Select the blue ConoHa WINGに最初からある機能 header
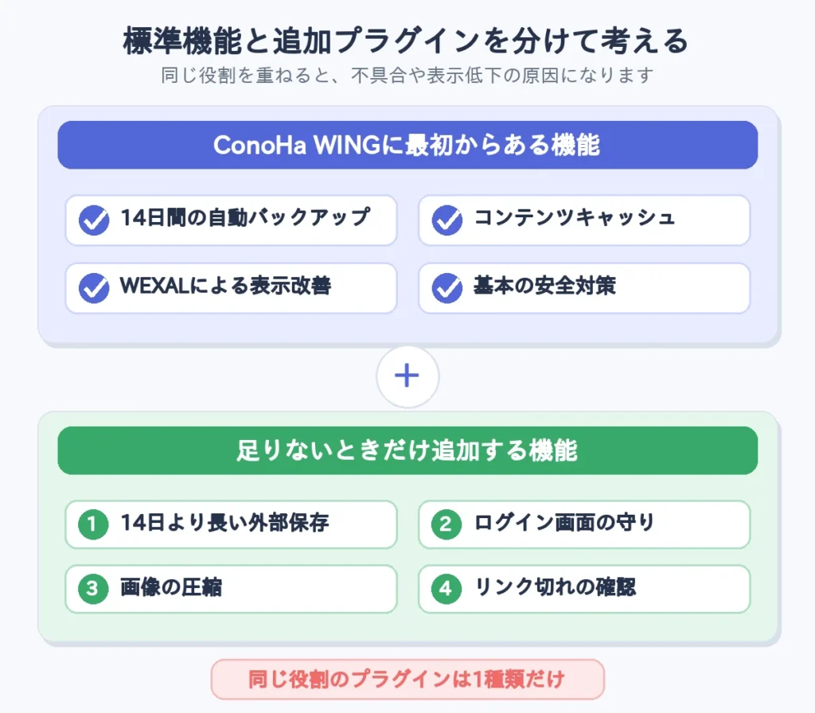This screenshot has height=713, width=815. coord(407,145)
